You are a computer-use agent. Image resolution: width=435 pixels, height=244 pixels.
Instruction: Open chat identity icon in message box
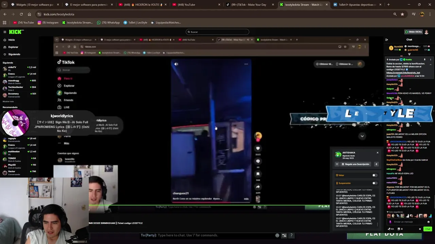390,222
